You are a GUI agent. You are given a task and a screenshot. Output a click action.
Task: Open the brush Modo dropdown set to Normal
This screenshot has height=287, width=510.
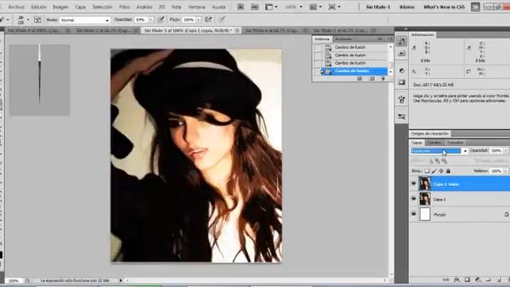pos(85,20)
